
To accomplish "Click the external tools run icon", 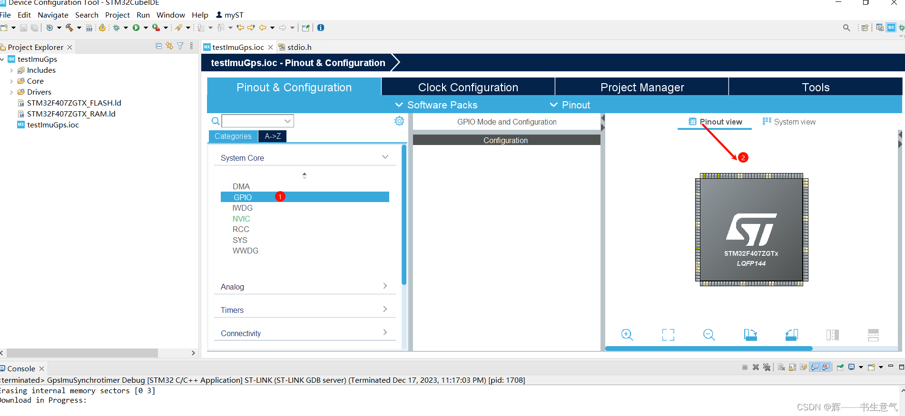I will 156,28.
